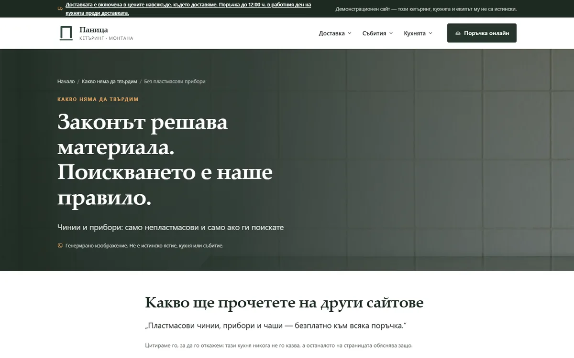Open the Доставка dropdown menu

click(x=335, y=33)
